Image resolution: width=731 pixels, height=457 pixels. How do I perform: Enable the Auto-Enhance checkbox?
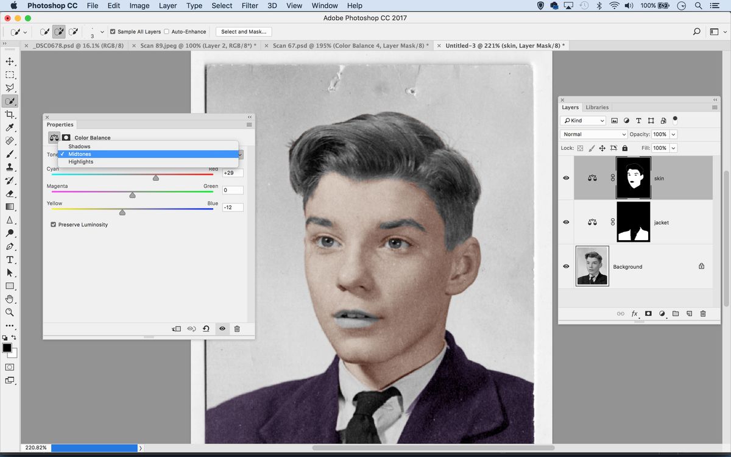pyautogui.click(x=167, y=32)
